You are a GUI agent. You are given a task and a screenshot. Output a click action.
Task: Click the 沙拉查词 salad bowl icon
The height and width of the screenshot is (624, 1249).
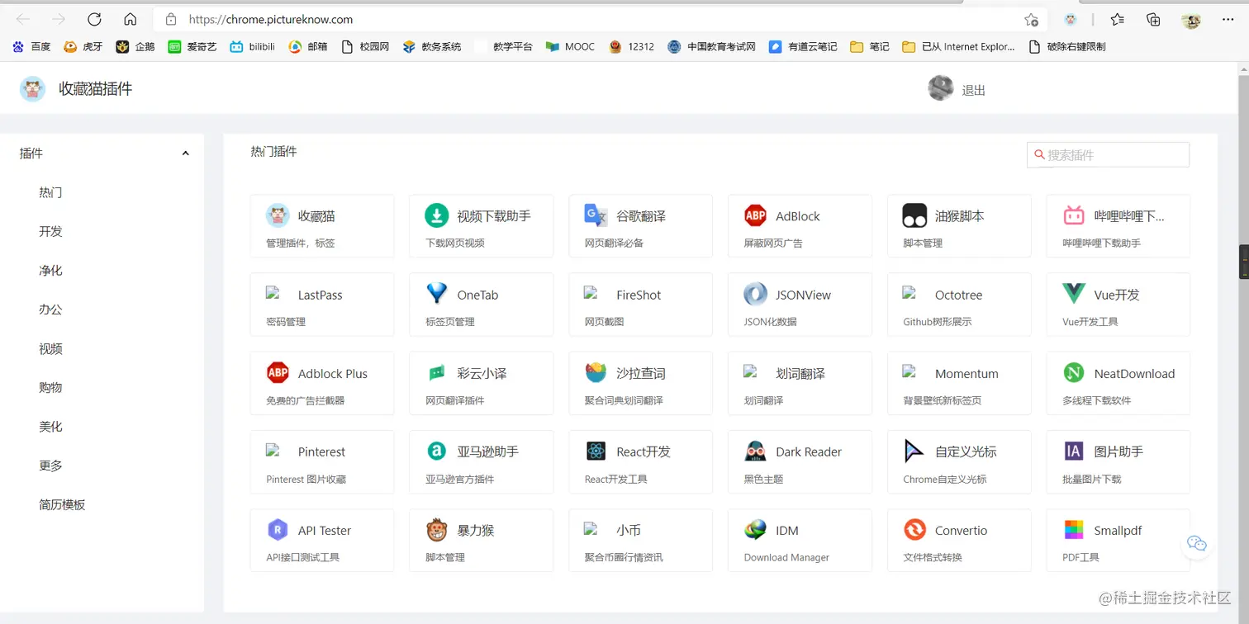pyautogui.click(x=596, y=373)
